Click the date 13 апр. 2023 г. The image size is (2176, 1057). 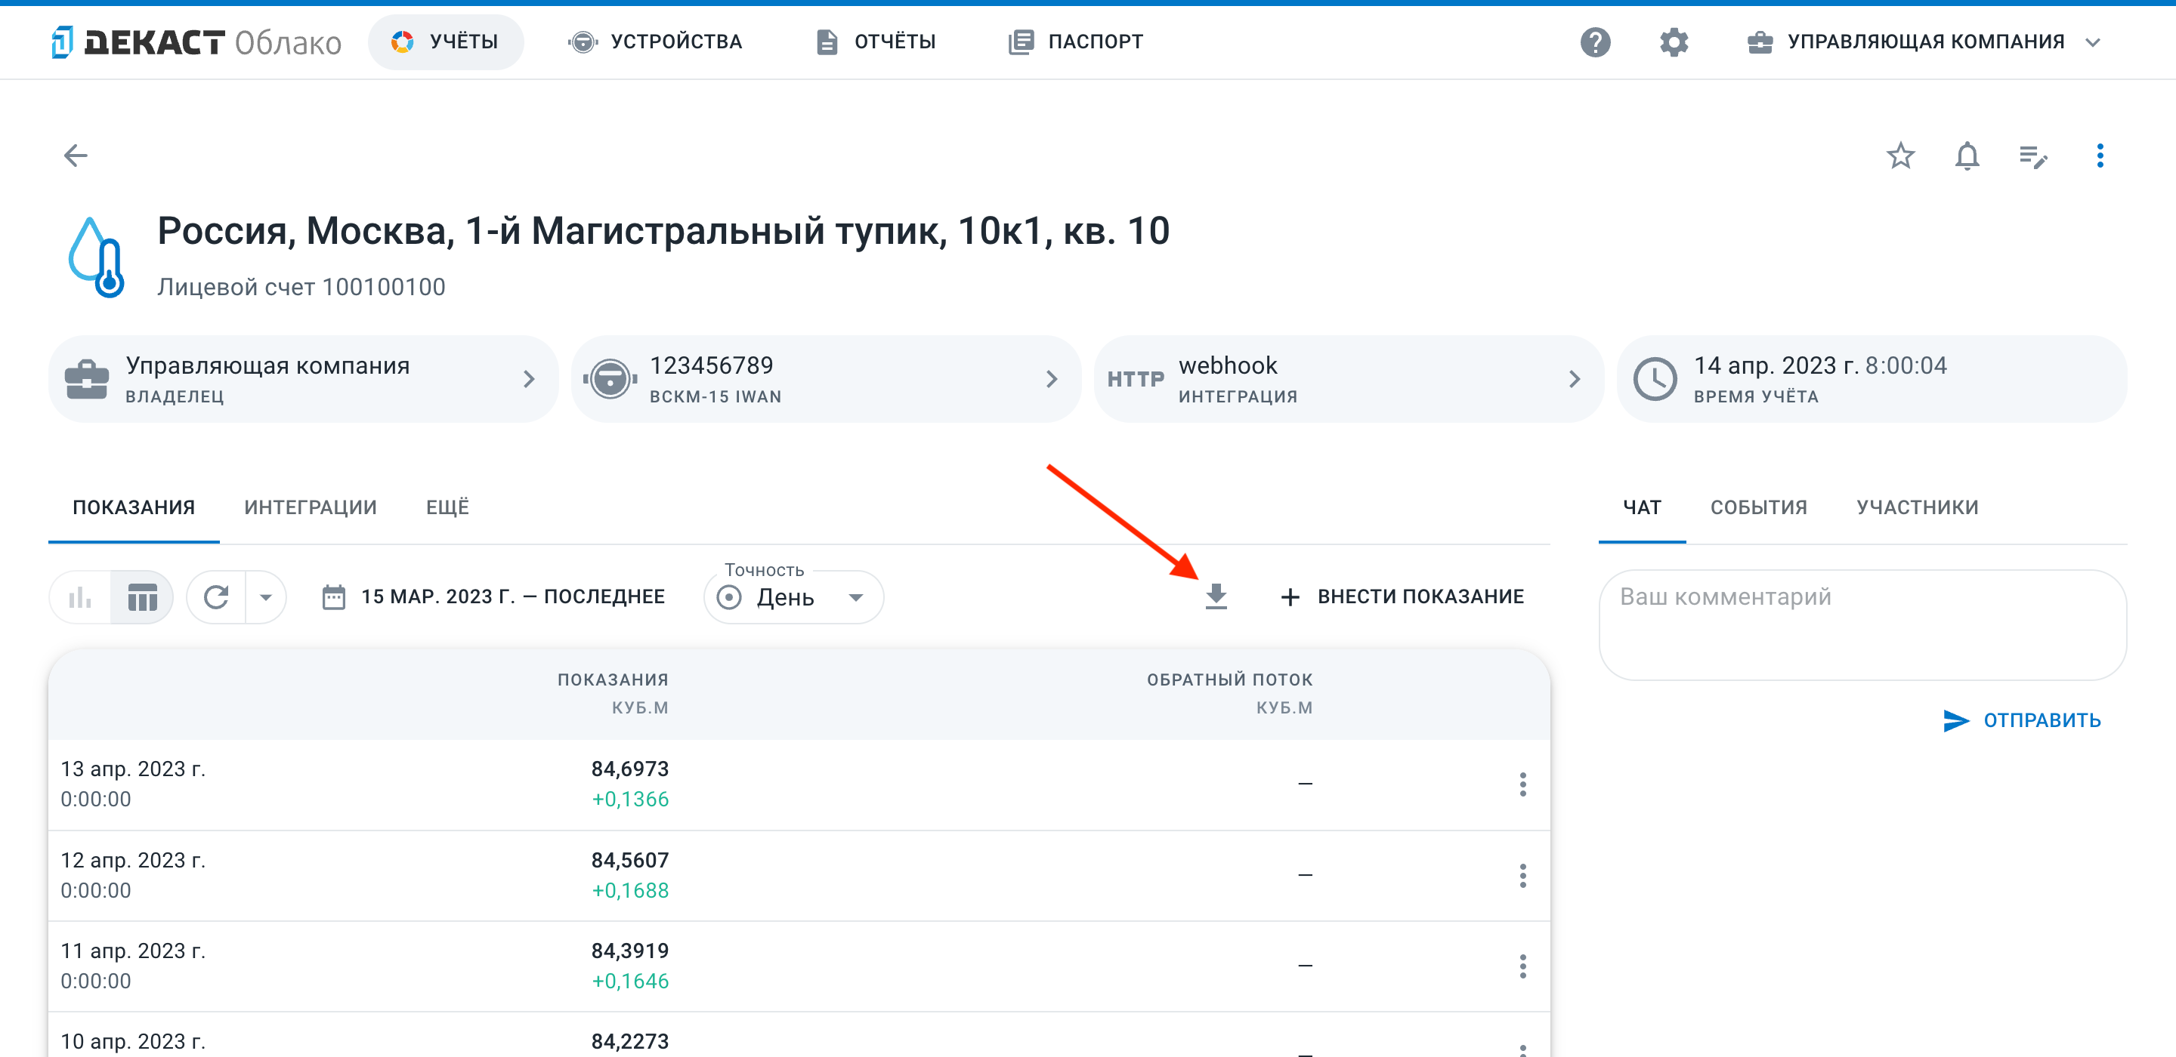(133, 769)
